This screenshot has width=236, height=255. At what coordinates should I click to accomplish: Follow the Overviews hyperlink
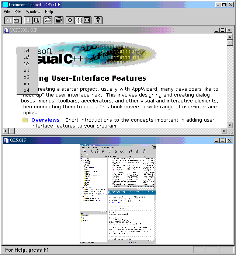[x=45, y=120]
